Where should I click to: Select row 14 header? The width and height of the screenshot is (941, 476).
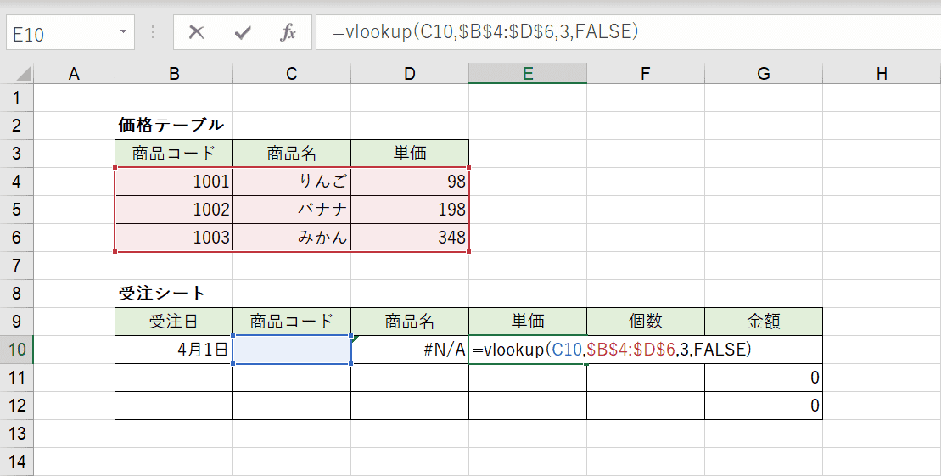coord(17,462)
